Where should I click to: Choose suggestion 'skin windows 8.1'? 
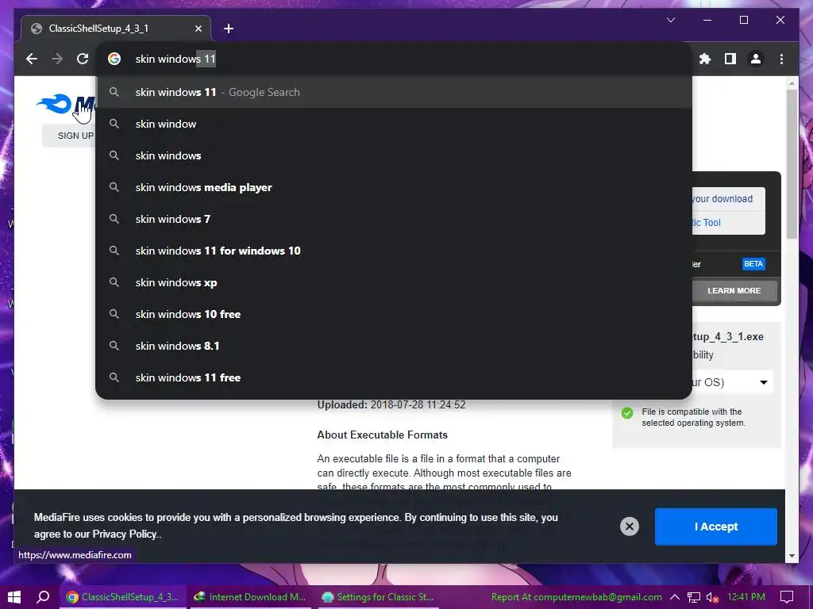coord(394,346)
